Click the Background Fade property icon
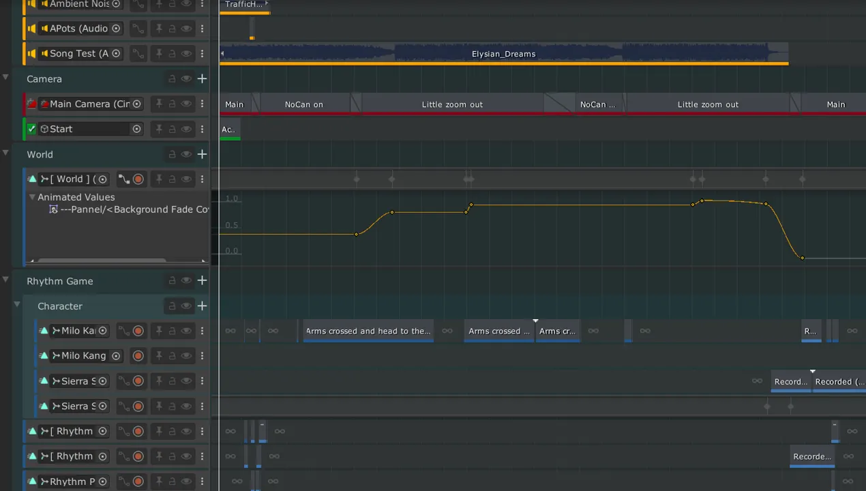The width and height of the screenshot is (866, 491). [x=53, y=209]
